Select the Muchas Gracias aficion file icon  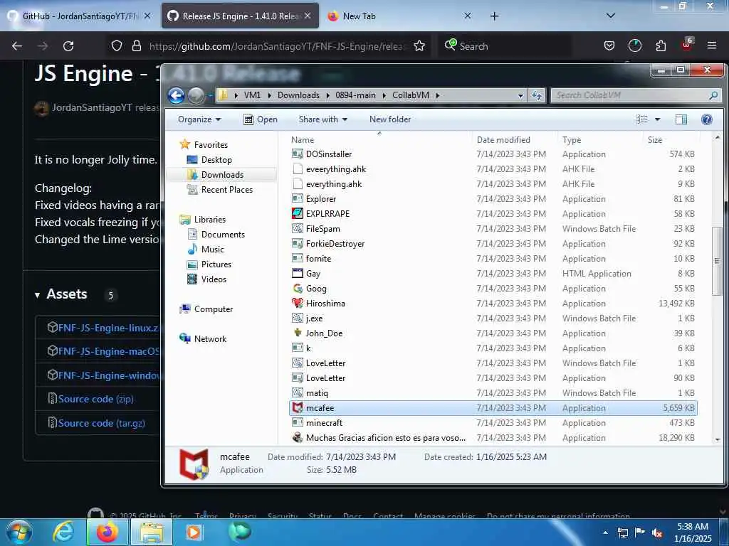point(298,437)
